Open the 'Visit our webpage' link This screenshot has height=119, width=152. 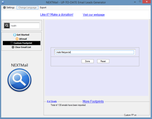(94, 15)
